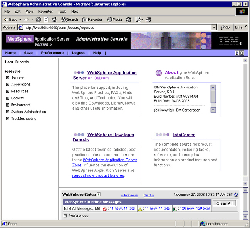Click the status refresh icon by timestamp
Screen dimensions: 250x228
point(236,195)
